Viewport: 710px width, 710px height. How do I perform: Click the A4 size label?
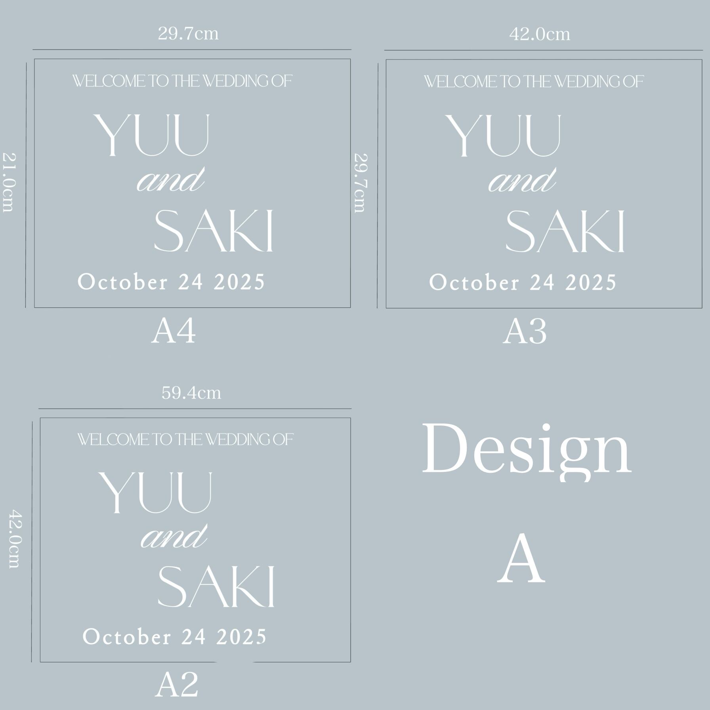point(174,331)
